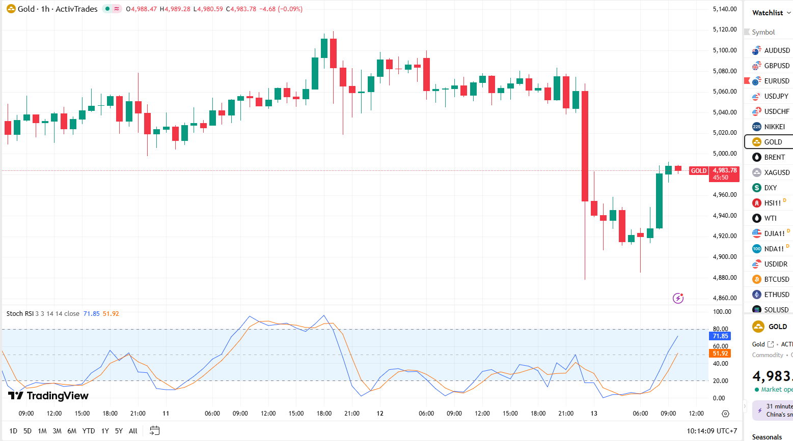Toggle the pink approximate data indicator
793x441 pixels.
pos(117,9)
